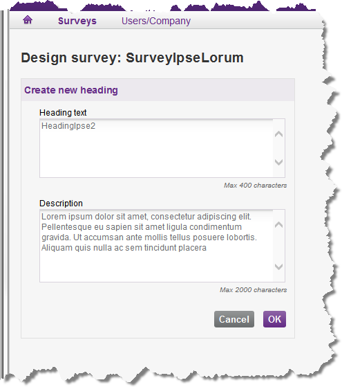Screen dimensions: 342x387
Task: Click the 'Max 400 characters' hint
Action: [x=255, y=186]
